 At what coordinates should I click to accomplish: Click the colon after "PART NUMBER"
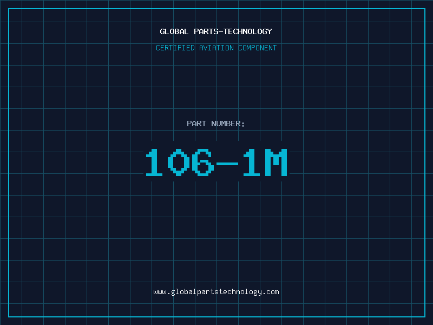(244, 125)
